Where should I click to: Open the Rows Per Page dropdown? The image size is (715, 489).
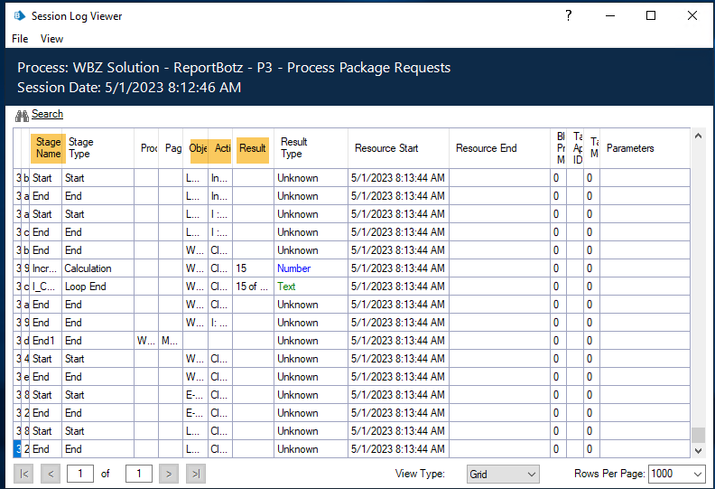tap(676, 474)
